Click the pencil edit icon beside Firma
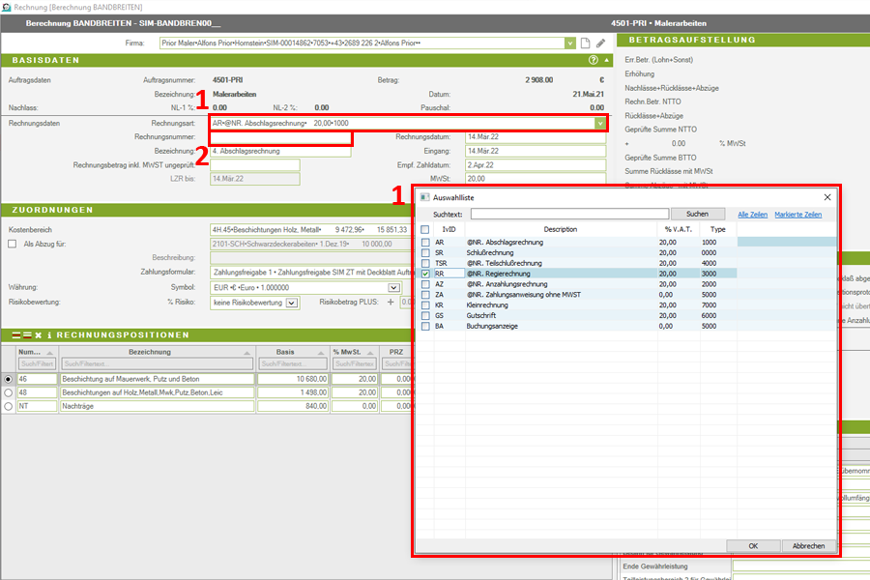 point(600,43)
